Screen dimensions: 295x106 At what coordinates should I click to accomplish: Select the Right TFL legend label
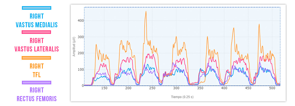(x=36, y=71)
